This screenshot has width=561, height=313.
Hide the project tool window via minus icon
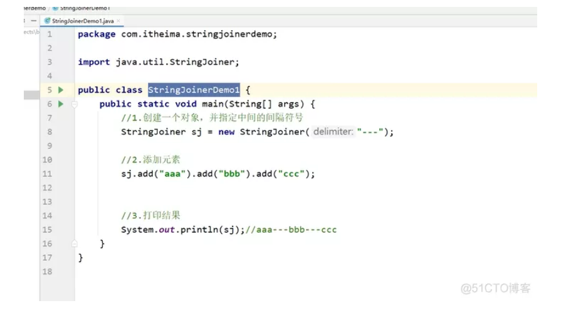coord(34,21)
